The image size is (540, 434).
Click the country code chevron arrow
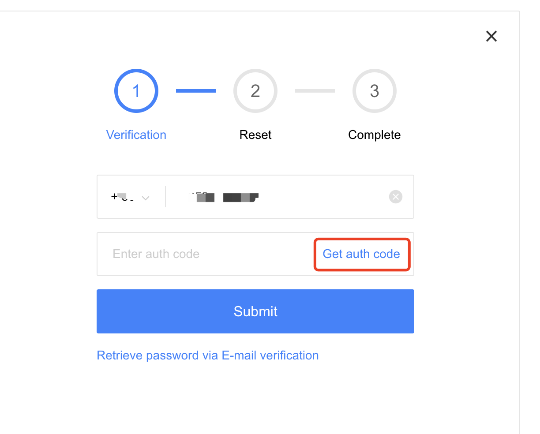pos(146,198)
